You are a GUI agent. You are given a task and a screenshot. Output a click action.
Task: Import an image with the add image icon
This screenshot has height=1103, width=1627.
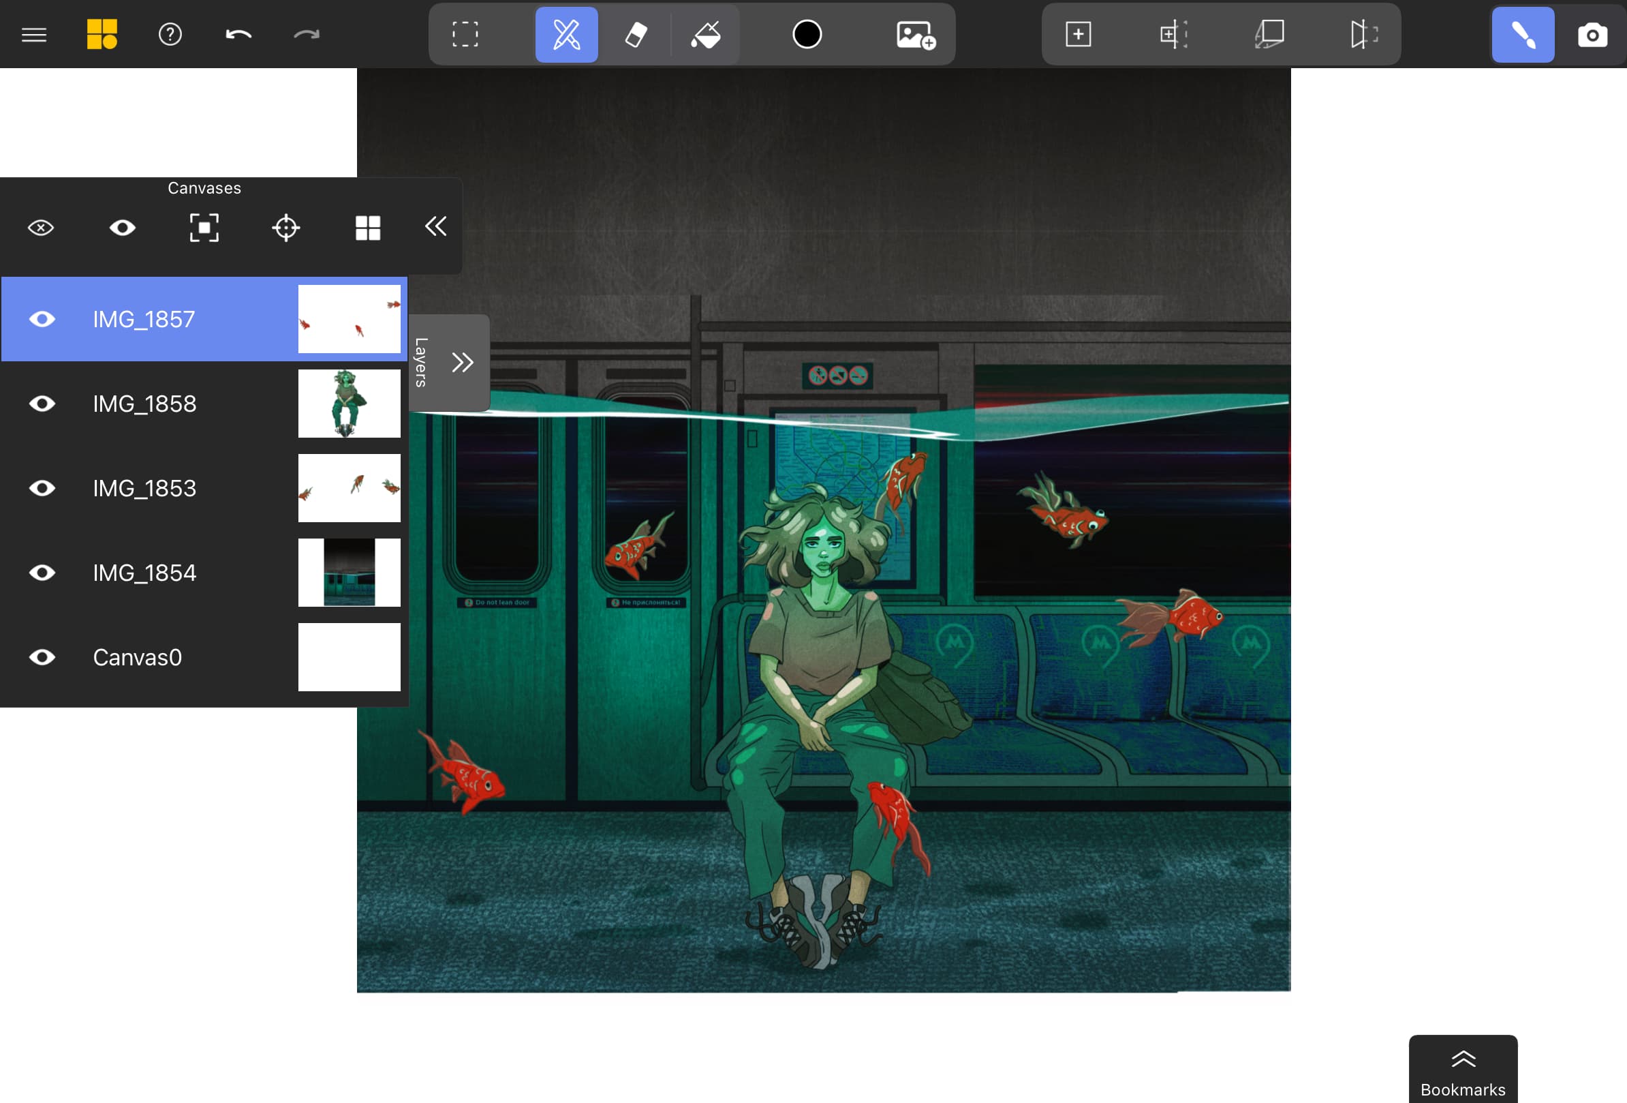(x=915, y=34)
